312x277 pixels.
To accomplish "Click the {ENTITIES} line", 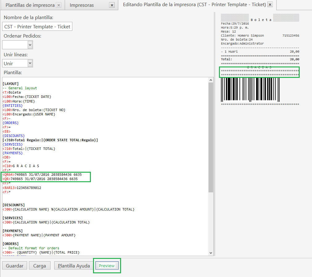I will 13,106.
